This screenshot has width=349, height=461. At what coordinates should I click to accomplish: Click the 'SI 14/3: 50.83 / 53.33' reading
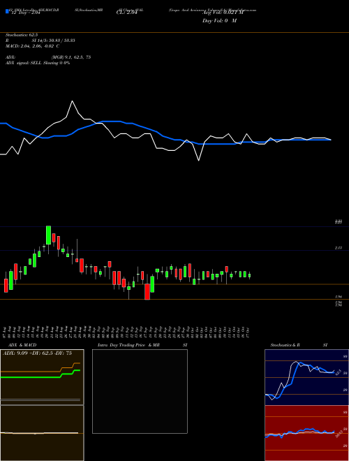[x=54, y=41]
